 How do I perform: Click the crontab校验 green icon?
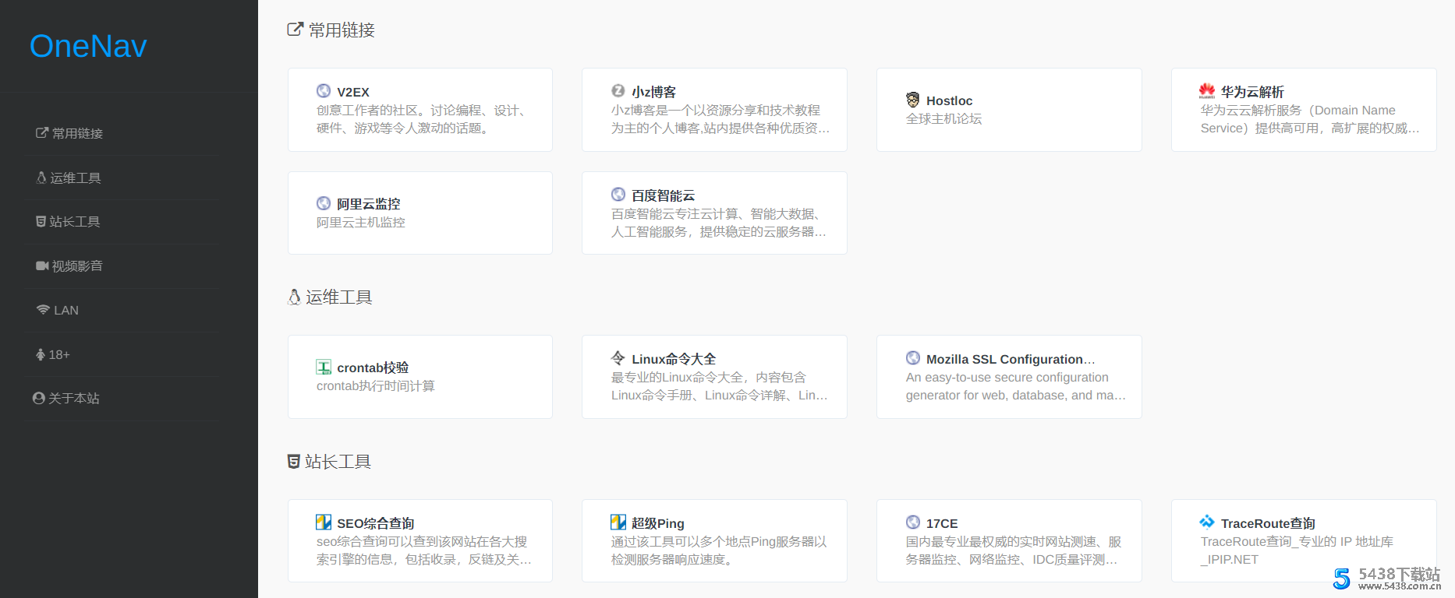tap(324, 367)
